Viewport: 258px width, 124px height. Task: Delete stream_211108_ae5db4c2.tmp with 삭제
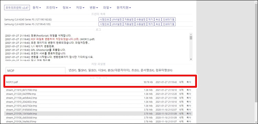pos(181,98)
